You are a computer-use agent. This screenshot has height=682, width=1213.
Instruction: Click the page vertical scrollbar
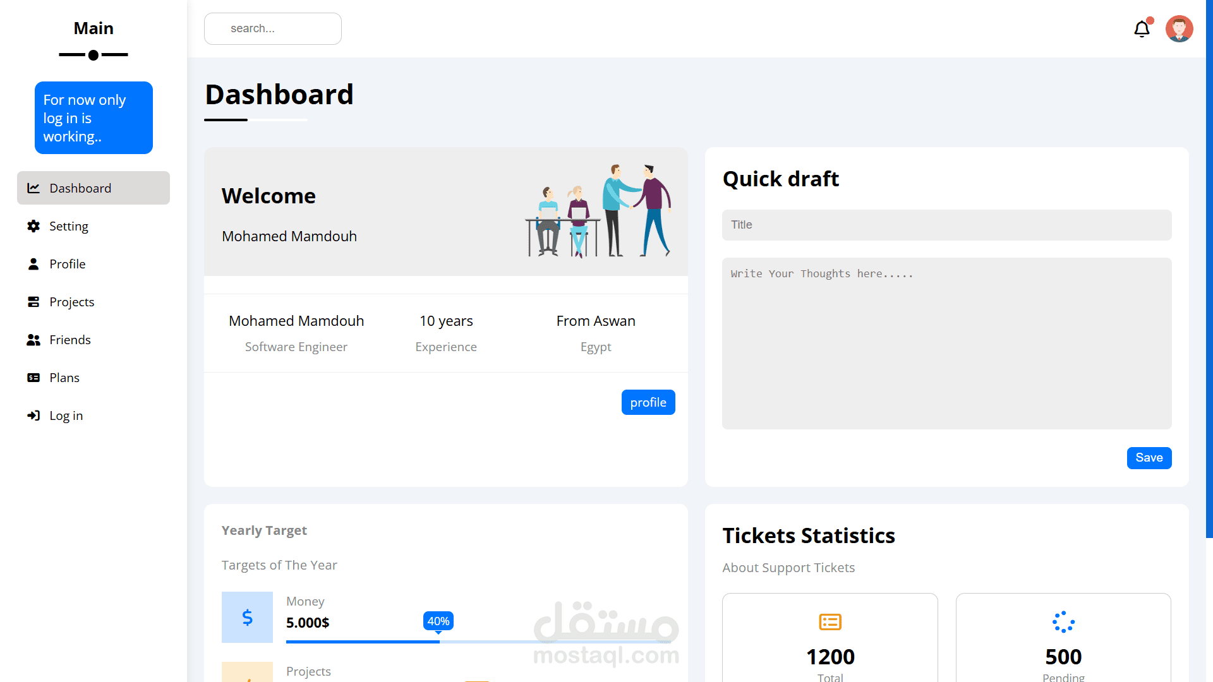coord(1209,268)
